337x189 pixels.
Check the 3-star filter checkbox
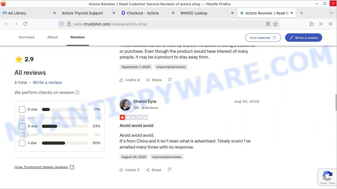[x=22, y=126]
